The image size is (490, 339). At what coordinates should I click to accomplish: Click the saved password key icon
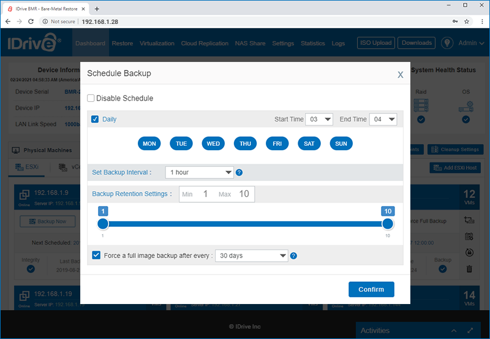(x=455, y=21)
